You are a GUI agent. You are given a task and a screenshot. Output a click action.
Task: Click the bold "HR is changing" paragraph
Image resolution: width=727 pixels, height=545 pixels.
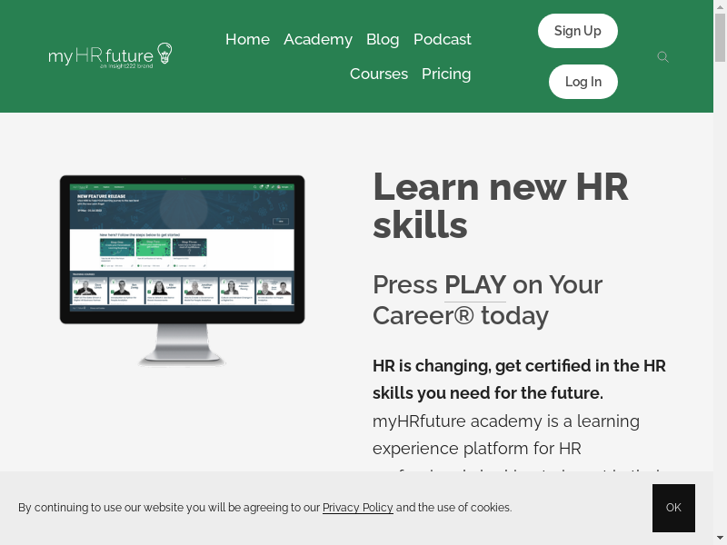pyautogui.click(x=519, y=380)
